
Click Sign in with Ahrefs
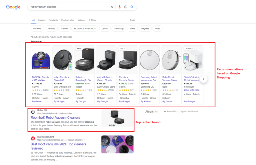[189, 112]
